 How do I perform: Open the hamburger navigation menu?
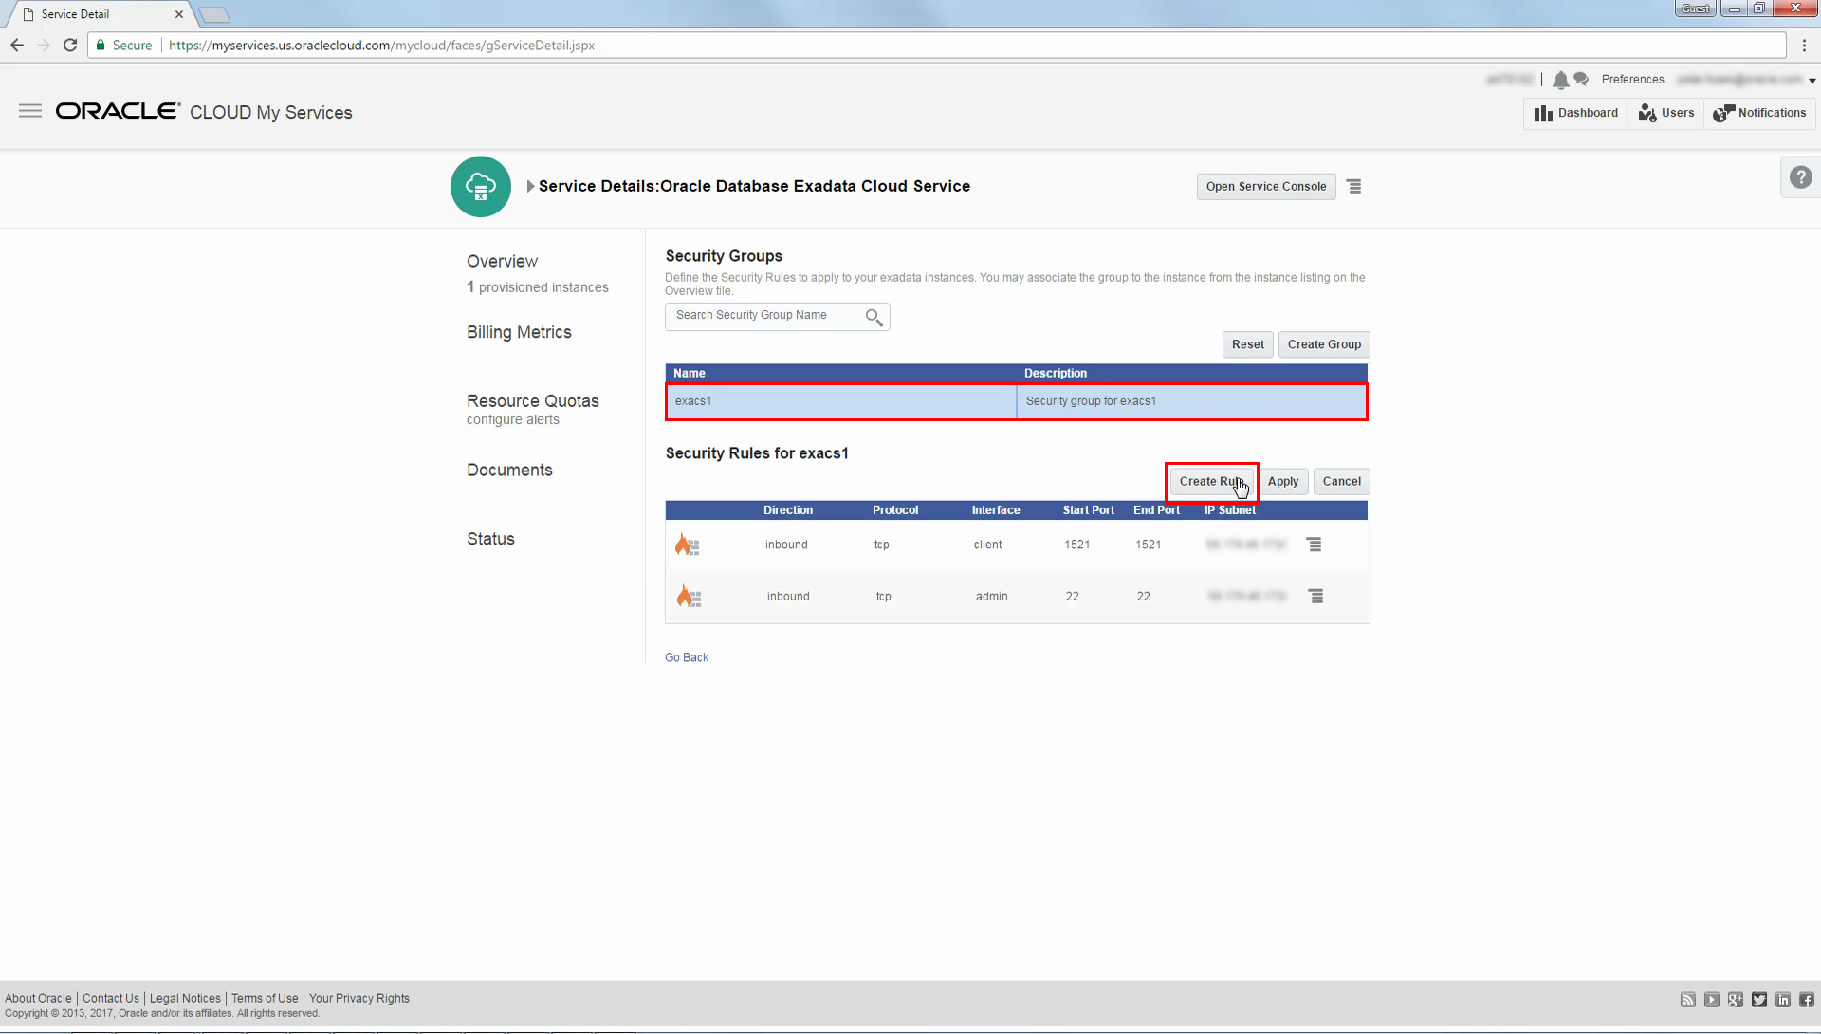point(30,111)
